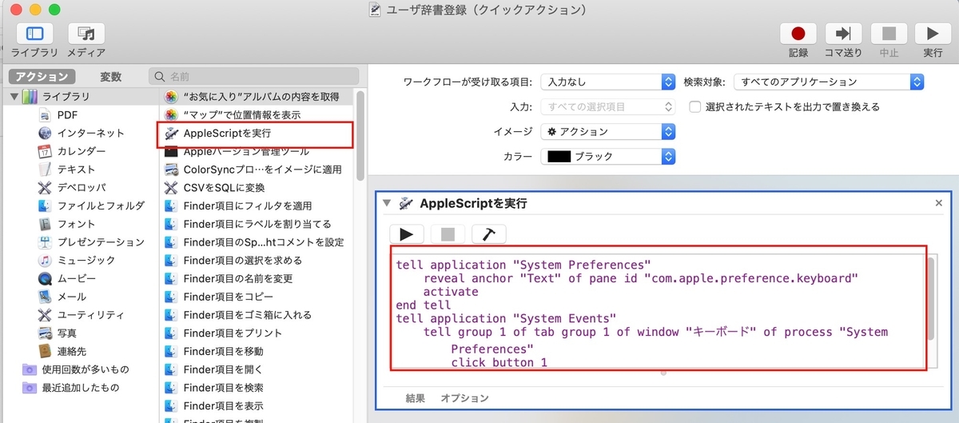
Task: Collapse the AppleScriptを実行 action with triangle
Action: [x=387, y=203]
